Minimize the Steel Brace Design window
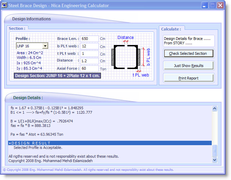This screenshot has height=180, width=231. (205, 5)
